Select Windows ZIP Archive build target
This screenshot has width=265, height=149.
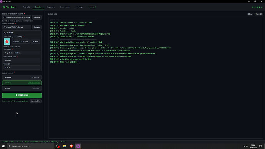coord(22,77)
